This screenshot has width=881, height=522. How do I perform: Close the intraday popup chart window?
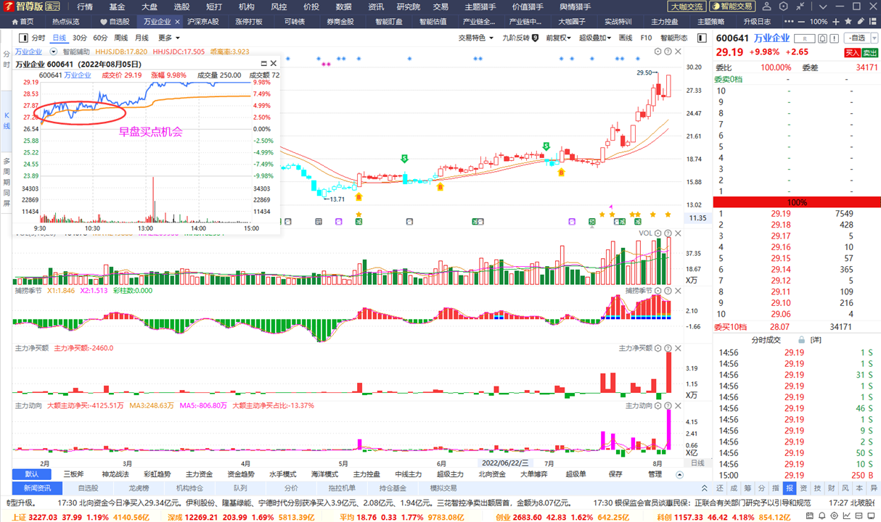[x=274, y=64]
